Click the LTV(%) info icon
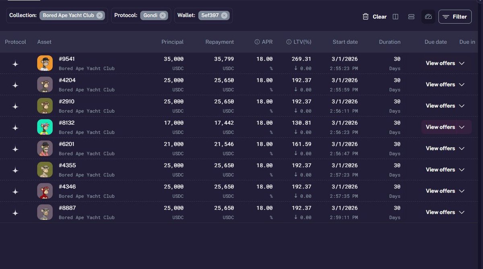 point(289,42)
